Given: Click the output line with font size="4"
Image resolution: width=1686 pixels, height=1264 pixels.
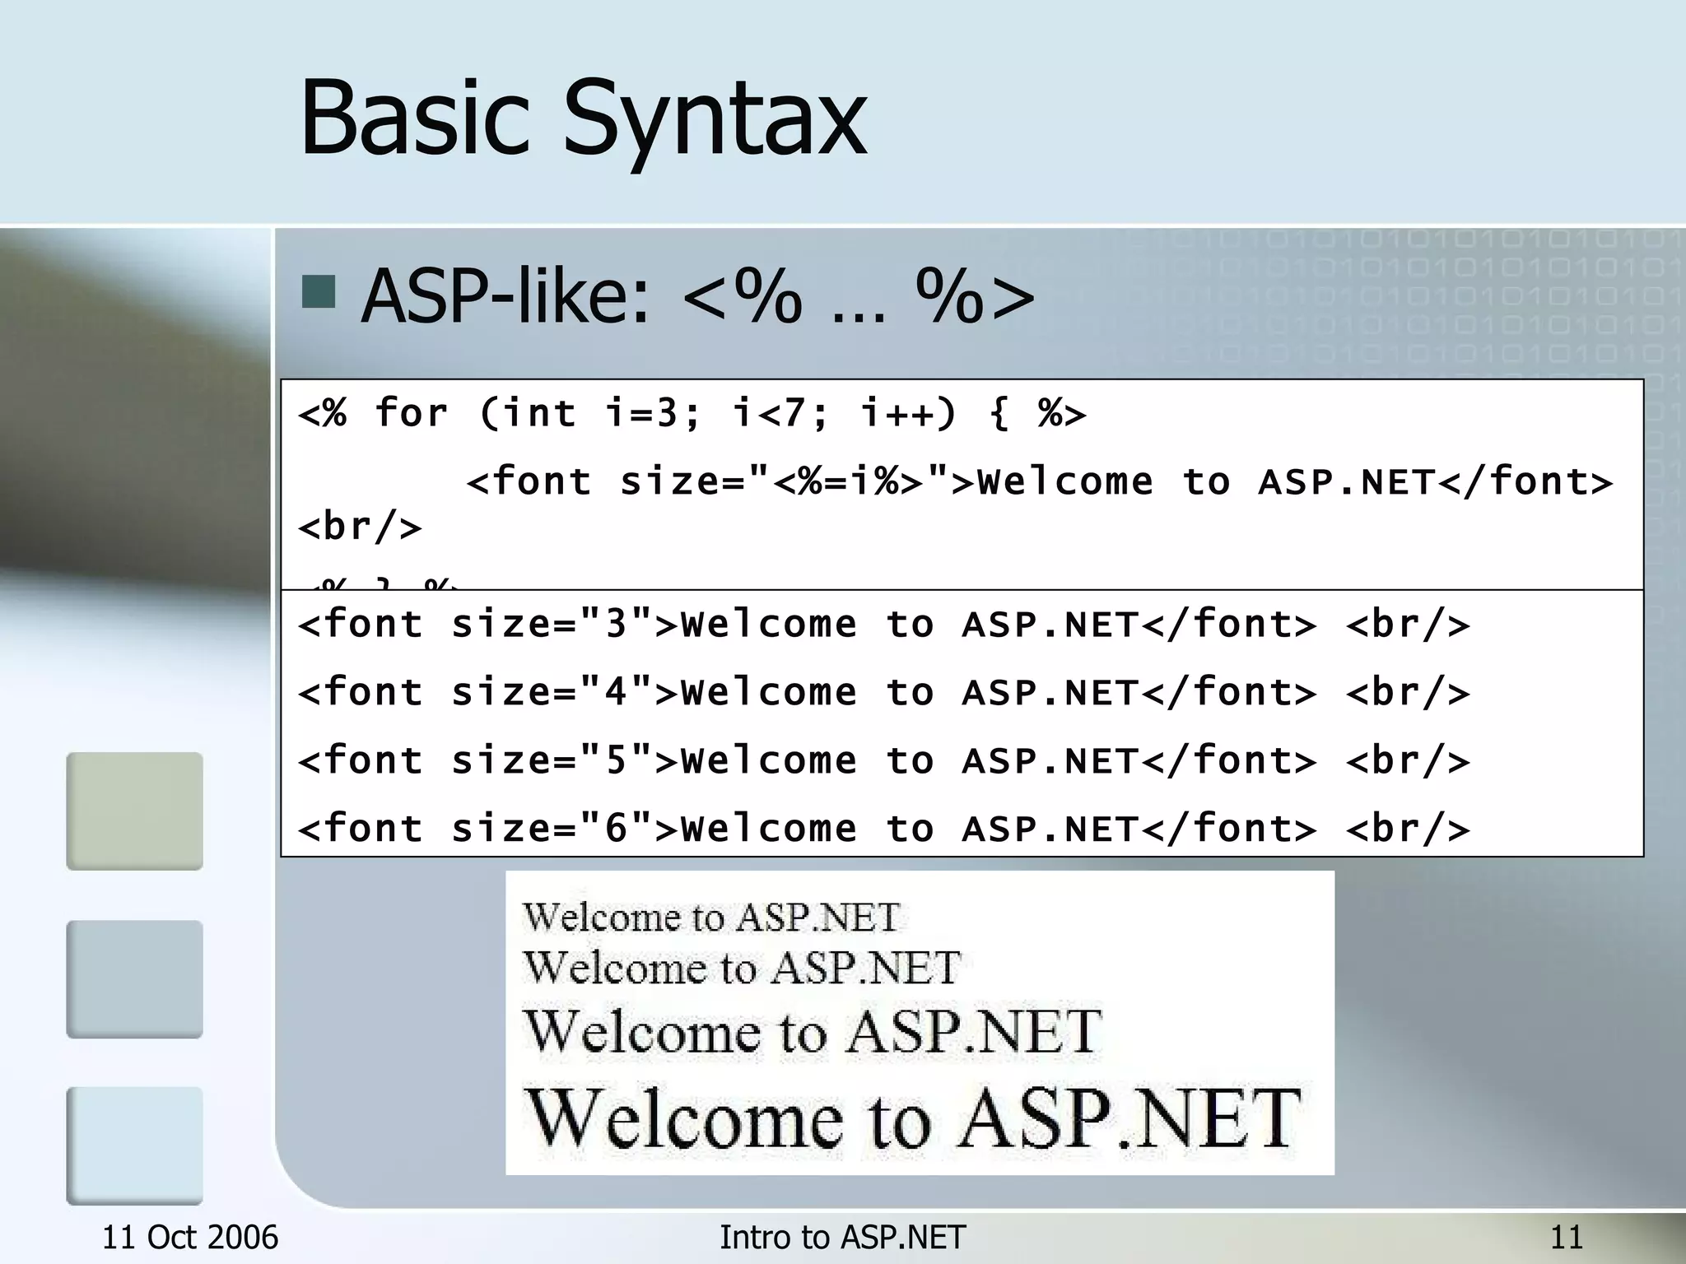Looking at the screenshot, I should click(x=883, y=692).
